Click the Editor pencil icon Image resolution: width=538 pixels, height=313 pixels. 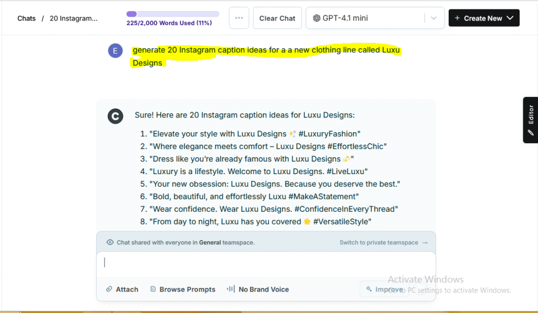(x=531, y=133)
